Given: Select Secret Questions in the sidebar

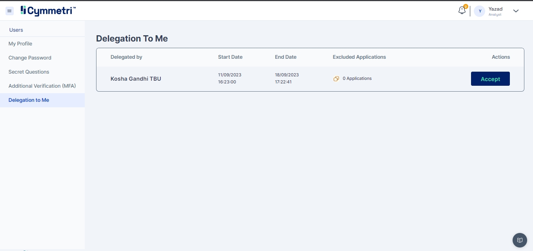Looking at the screenshot, I should pyautogui.click(x=29, y=72).
